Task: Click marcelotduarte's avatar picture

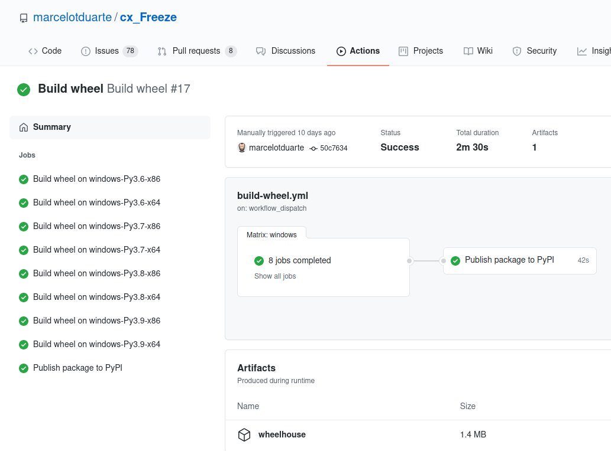Action: [242, 148]
